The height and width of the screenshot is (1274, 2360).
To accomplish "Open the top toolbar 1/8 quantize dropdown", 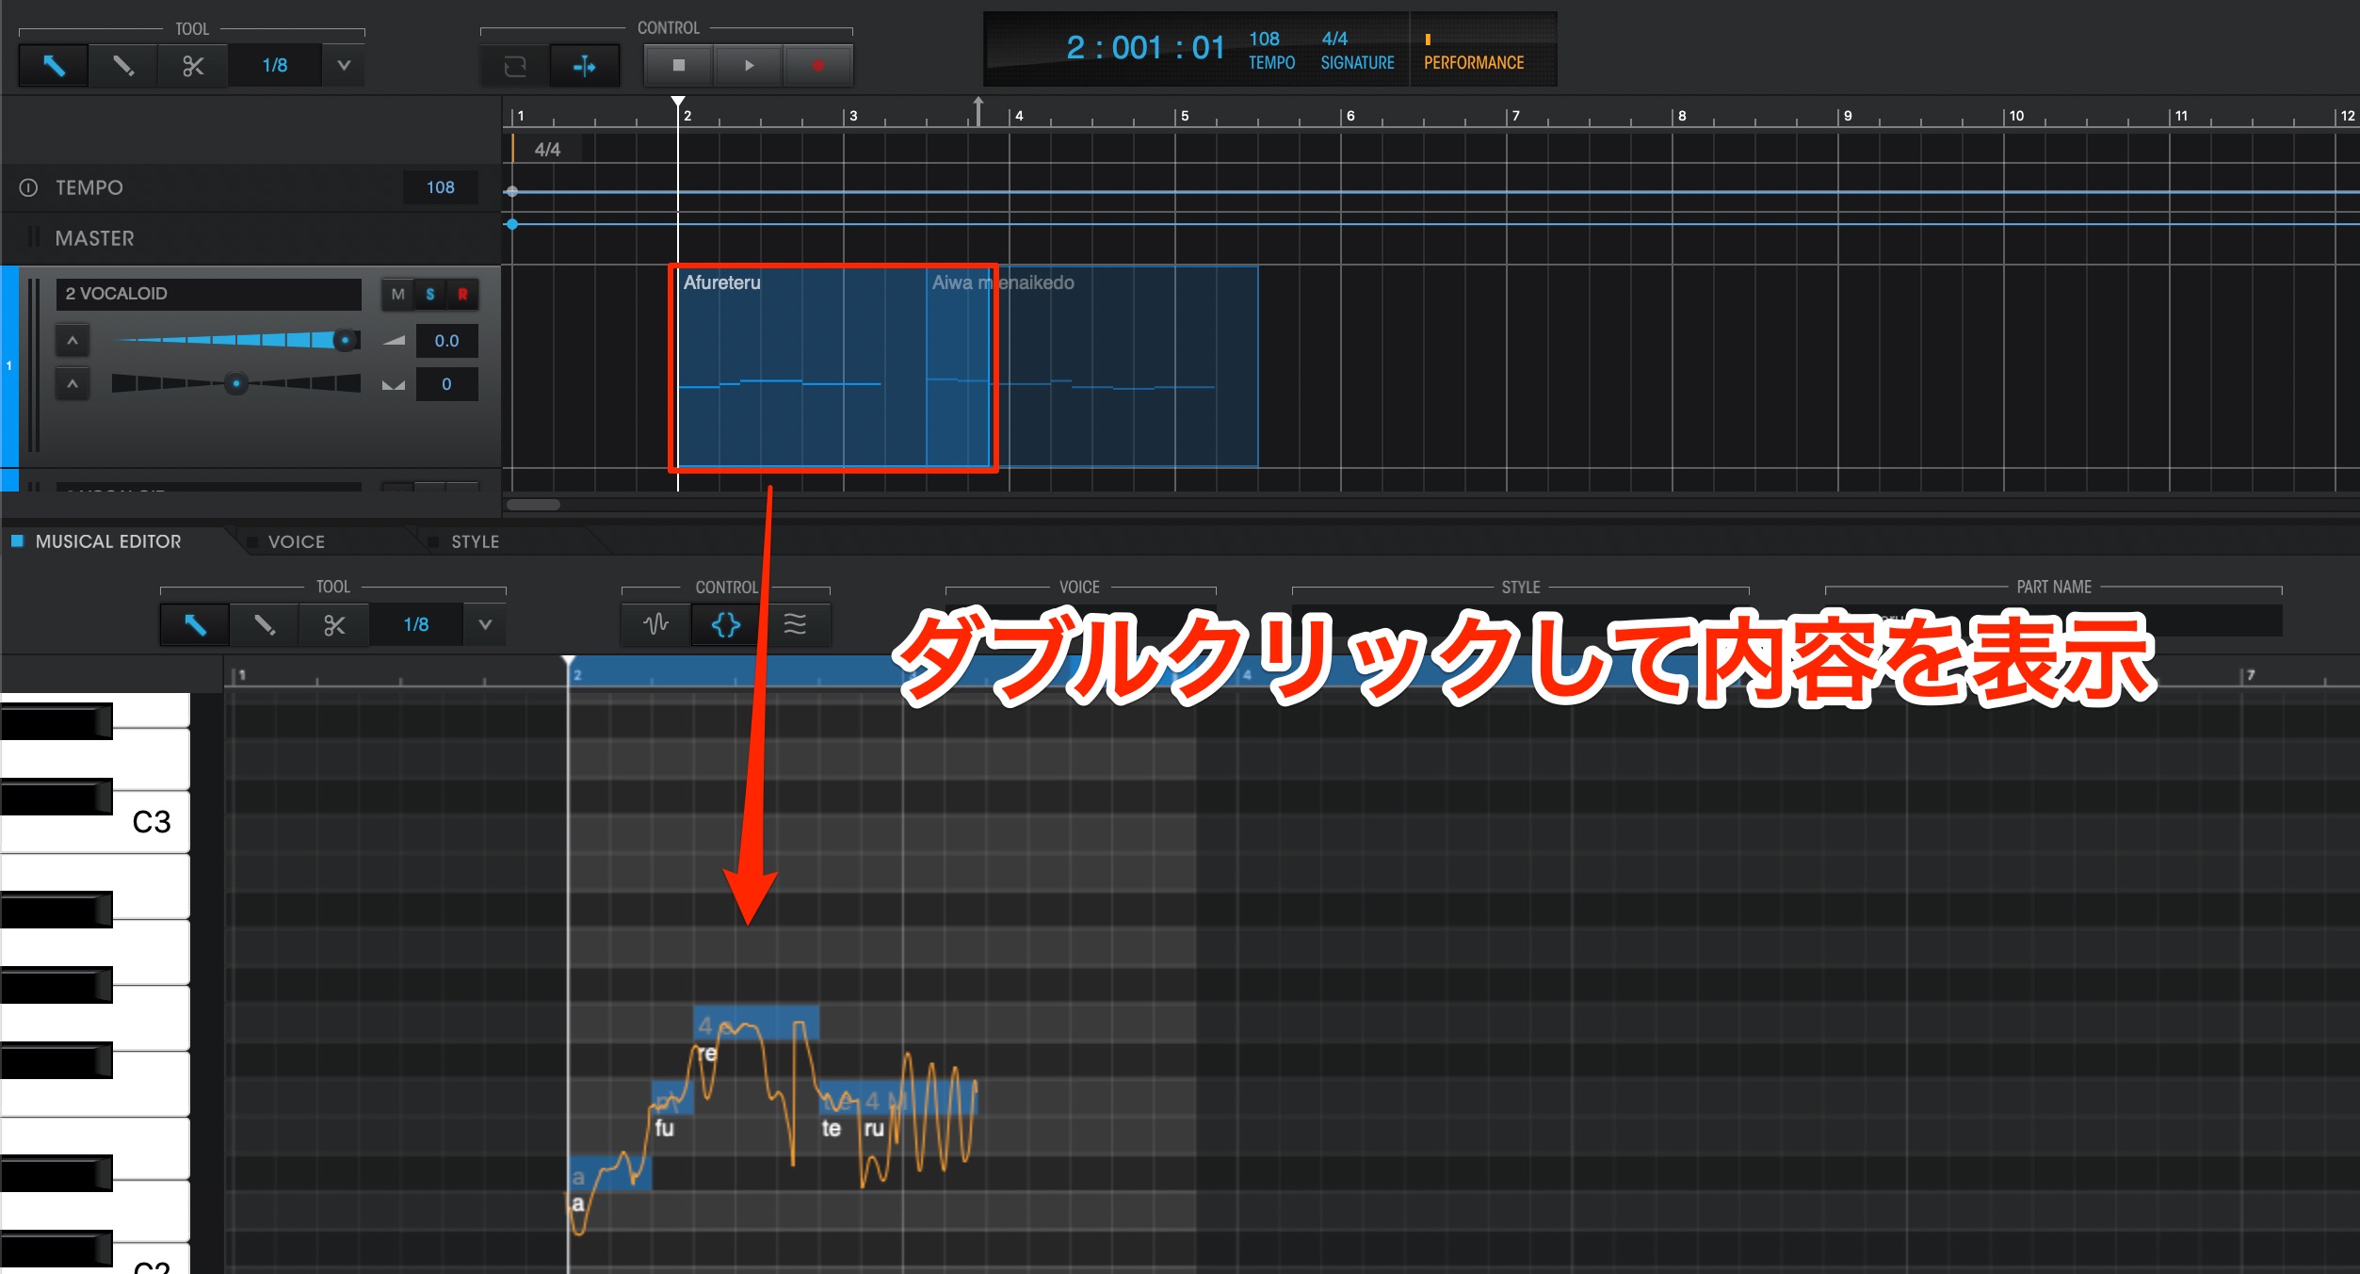I will point(344,66).
